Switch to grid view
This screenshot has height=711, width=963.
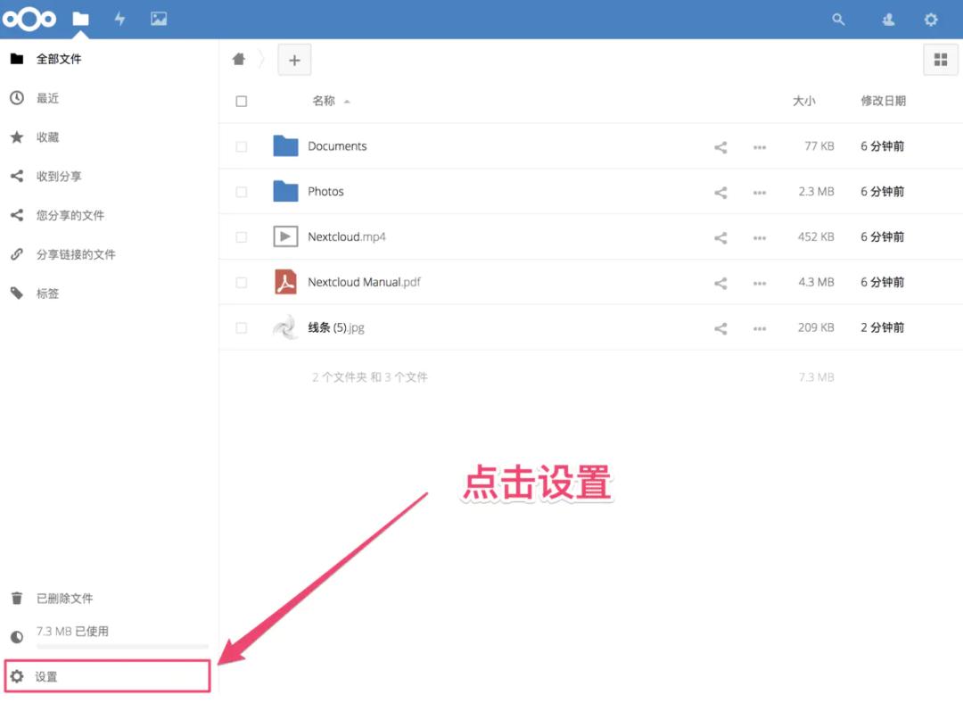[940, 60]
